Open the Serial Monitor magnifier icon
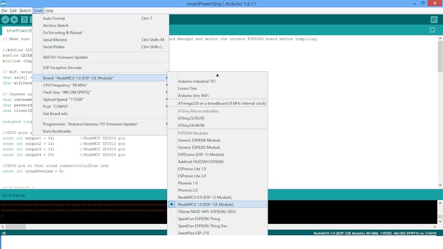The image size is (443, 249). pos(434,20)
